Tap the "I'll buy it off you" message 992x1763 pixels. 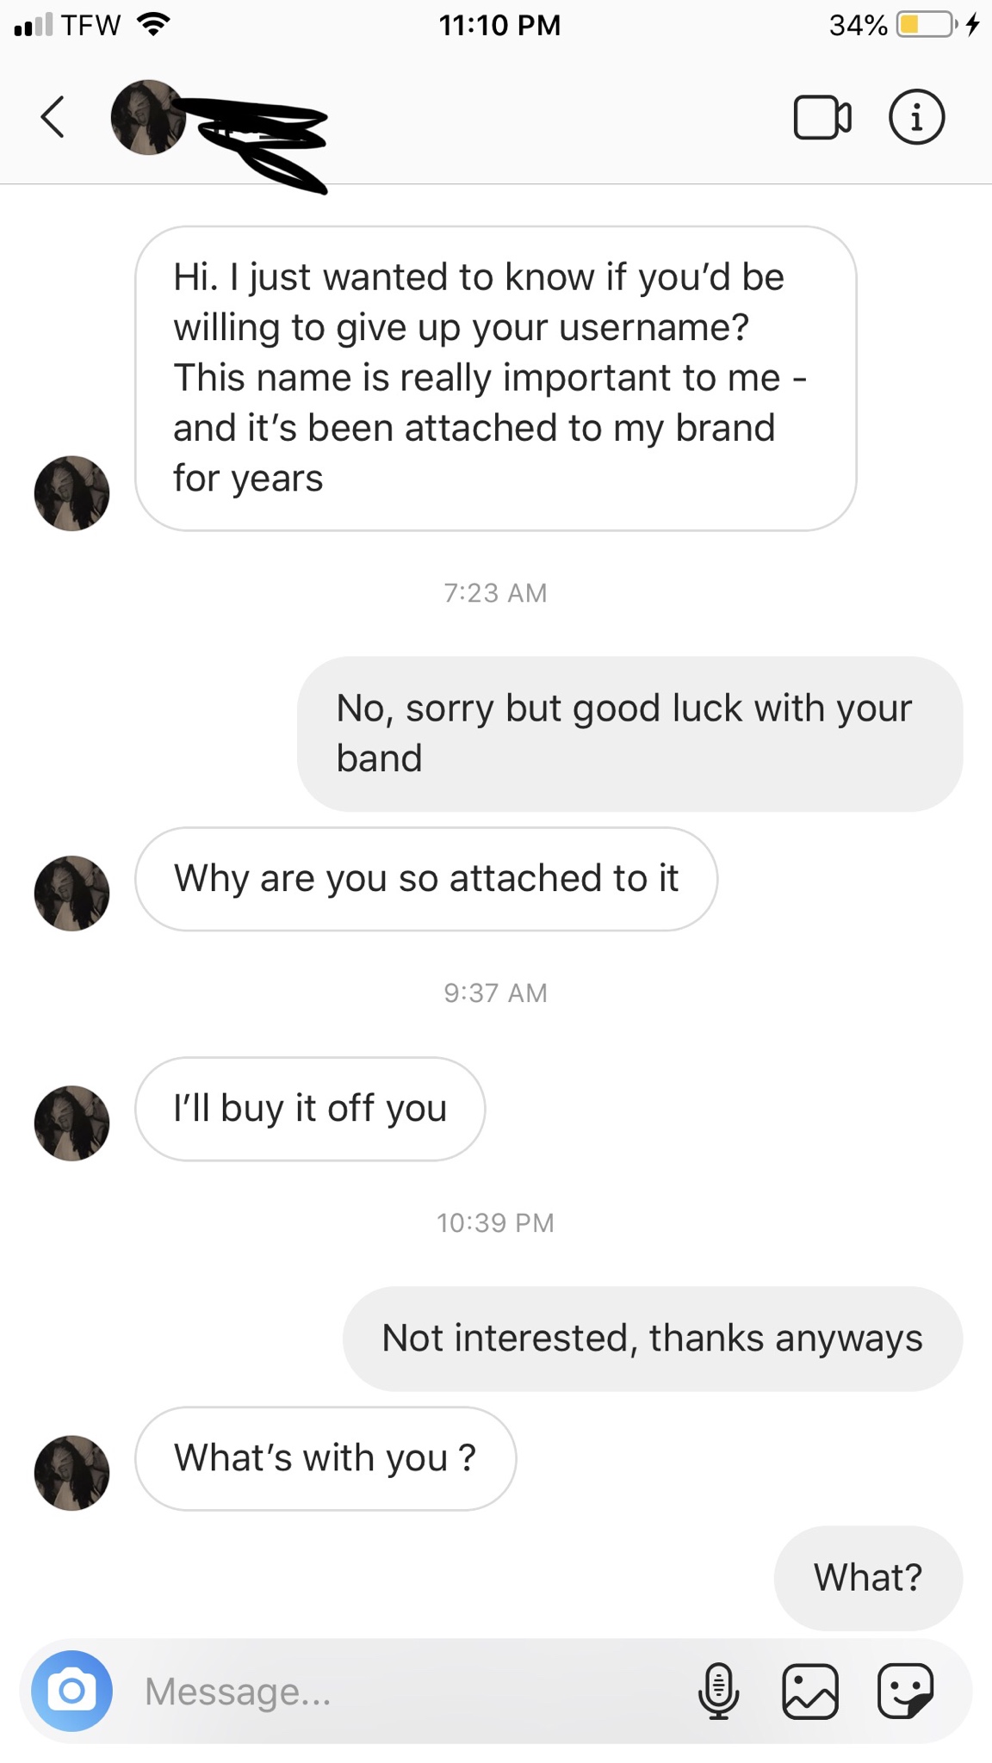coord(310,1109)
